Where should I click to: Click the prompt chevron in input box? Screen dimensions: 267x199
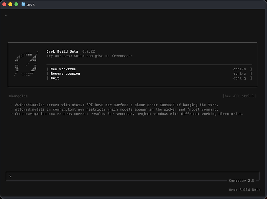(x=10, y=176)
